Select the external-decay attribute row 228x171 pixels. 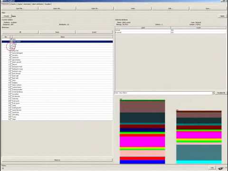point(57,92)
